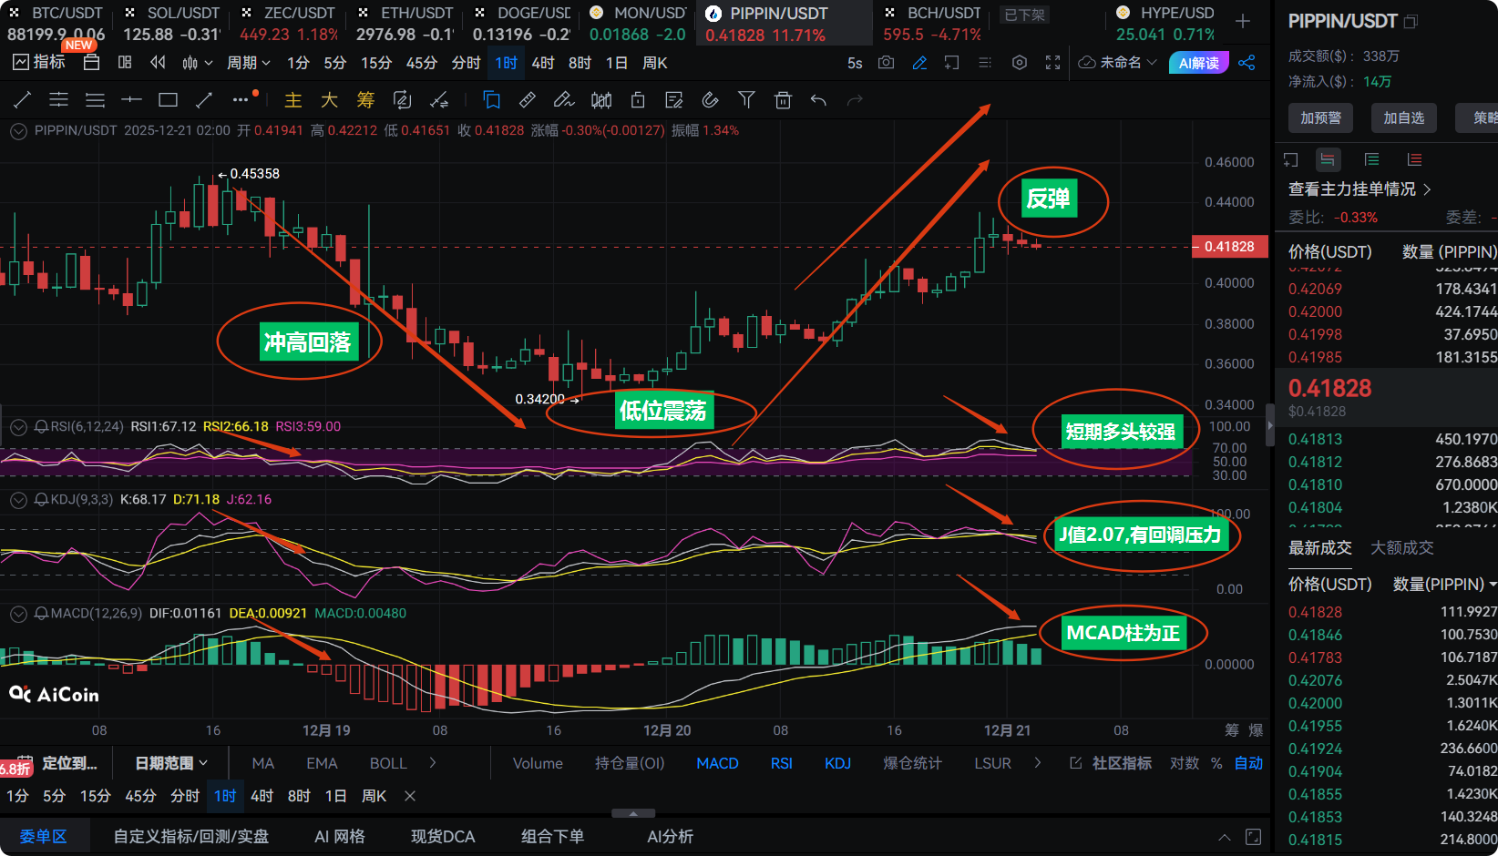This screenshot has height=856, width=1498.
Task: Select the rectangle drawing tool
Action: click(168, 100)
